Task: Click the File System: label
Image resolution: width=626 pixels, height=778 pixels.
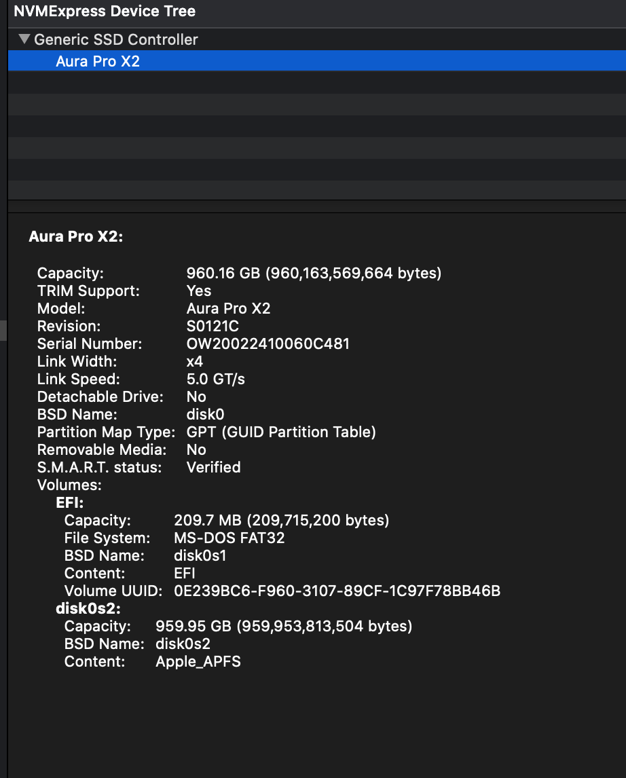Action: [107, 538]
